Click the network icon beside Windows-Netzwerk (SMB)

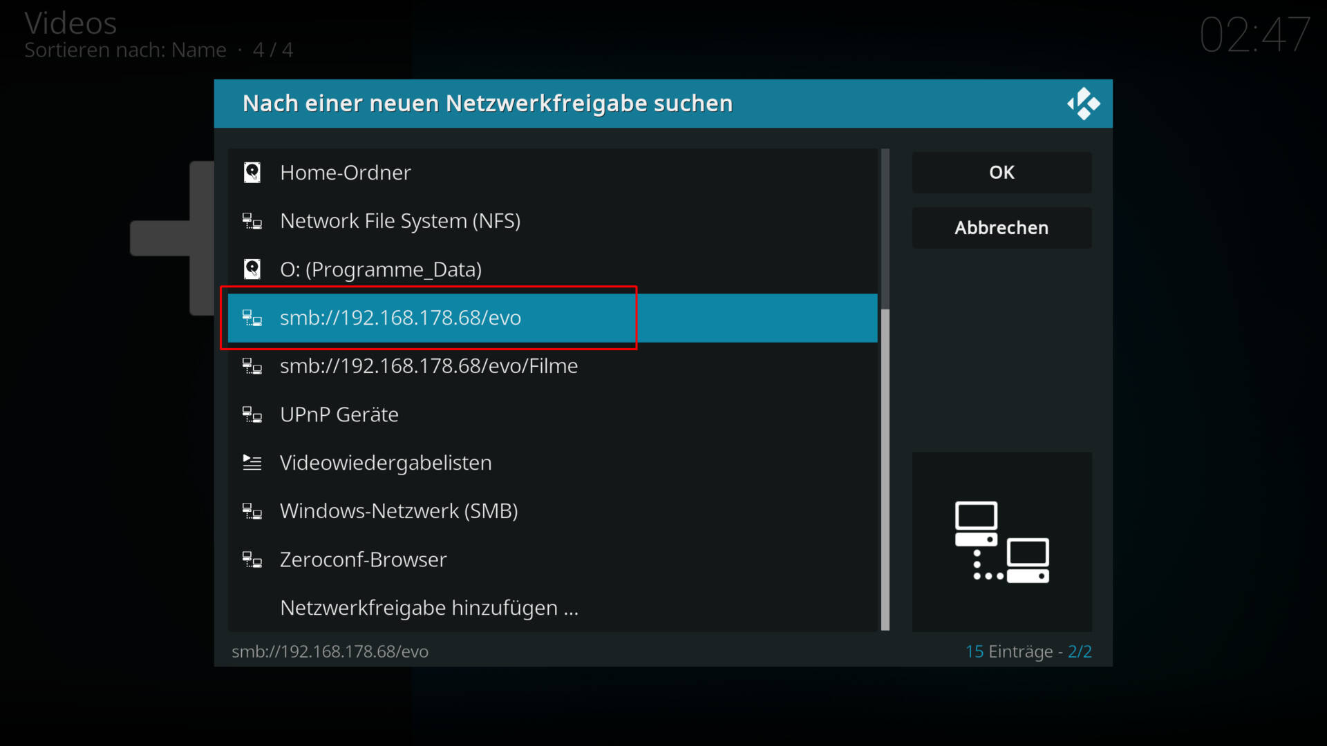tap(252, 512)
